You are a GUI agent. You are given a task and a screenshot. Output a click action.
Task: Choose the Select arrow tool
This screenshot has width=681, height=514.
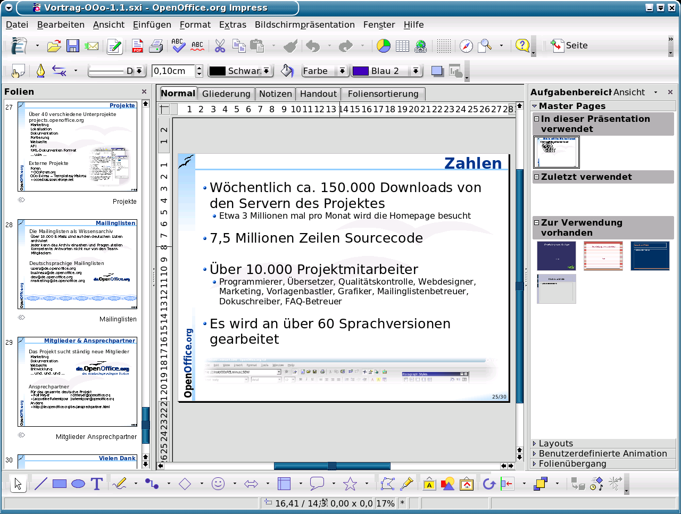point(18,484)
